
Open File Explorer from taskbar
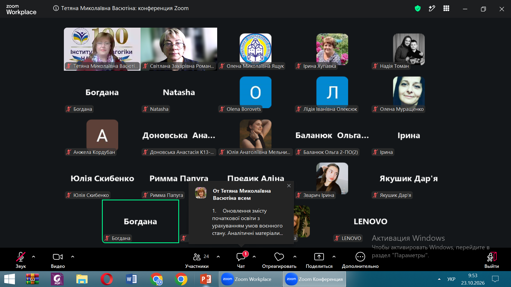click(82, 279)
